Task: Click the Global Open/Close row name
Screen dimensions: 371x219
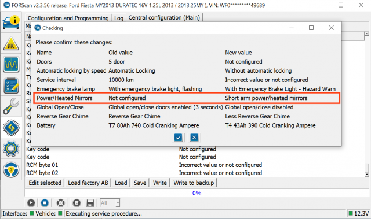Action: 60,107
